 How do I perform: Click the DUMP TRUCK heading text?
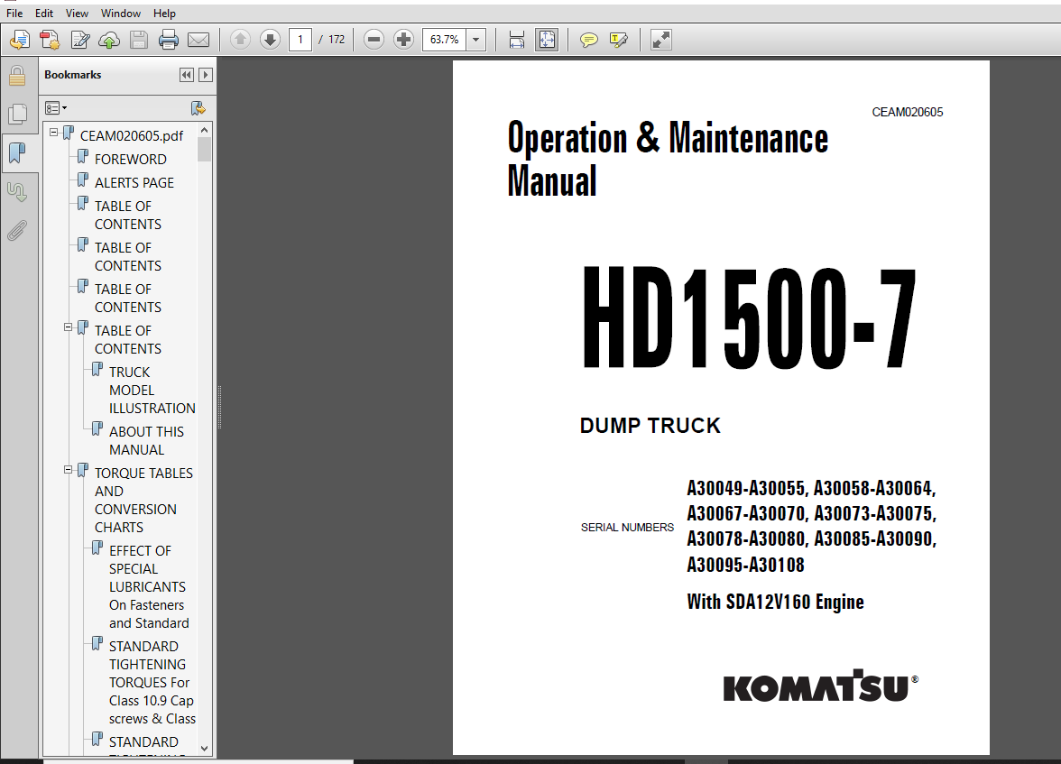[650, 426]
